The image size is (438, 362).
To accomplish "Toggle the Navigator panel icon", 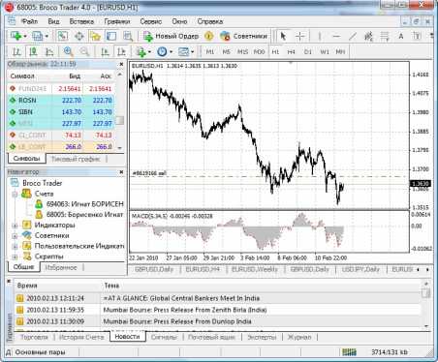I will click(95, 36).
